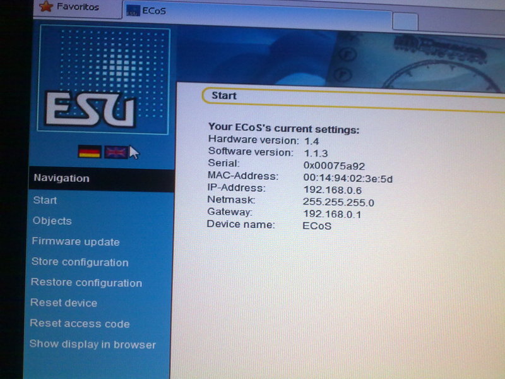Click the Favoritos button
Screen dimensions: 505x379
point(77,8)
